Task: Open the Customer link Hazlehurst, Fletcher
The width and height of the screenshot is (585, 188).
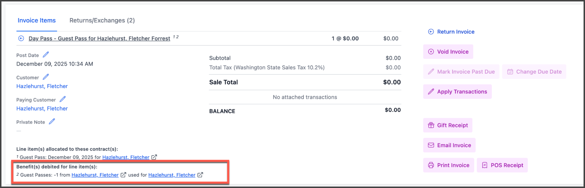Action: [x=42, y=86]
